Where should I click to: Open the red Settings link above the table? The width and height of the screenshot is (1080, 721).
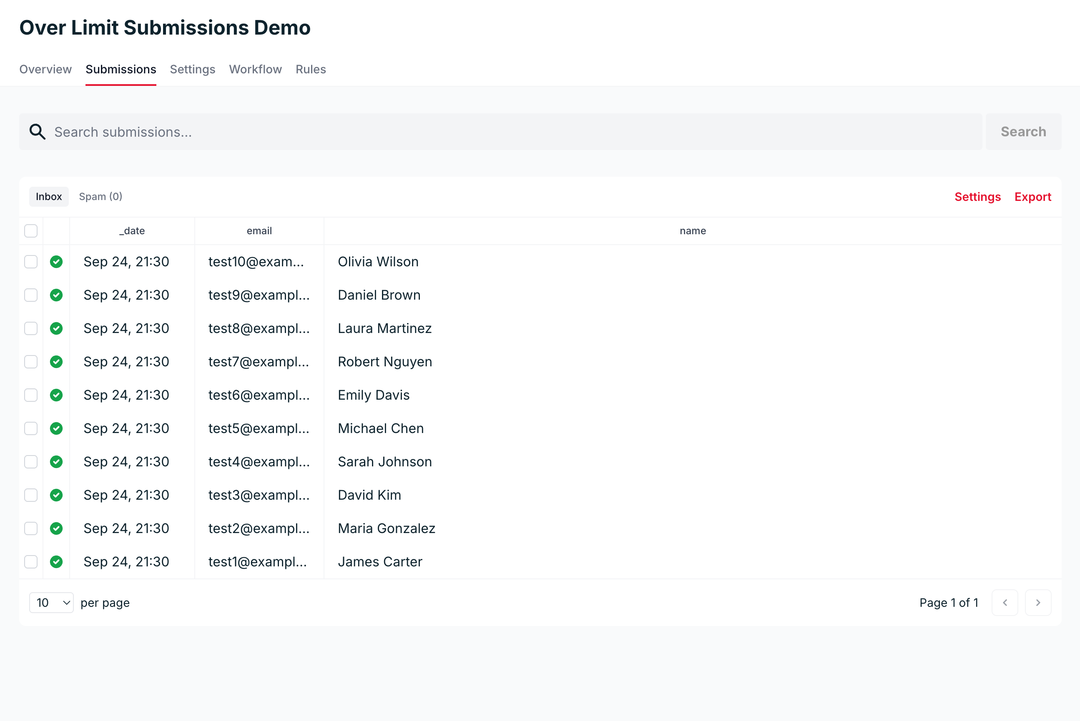click(977, 197)
